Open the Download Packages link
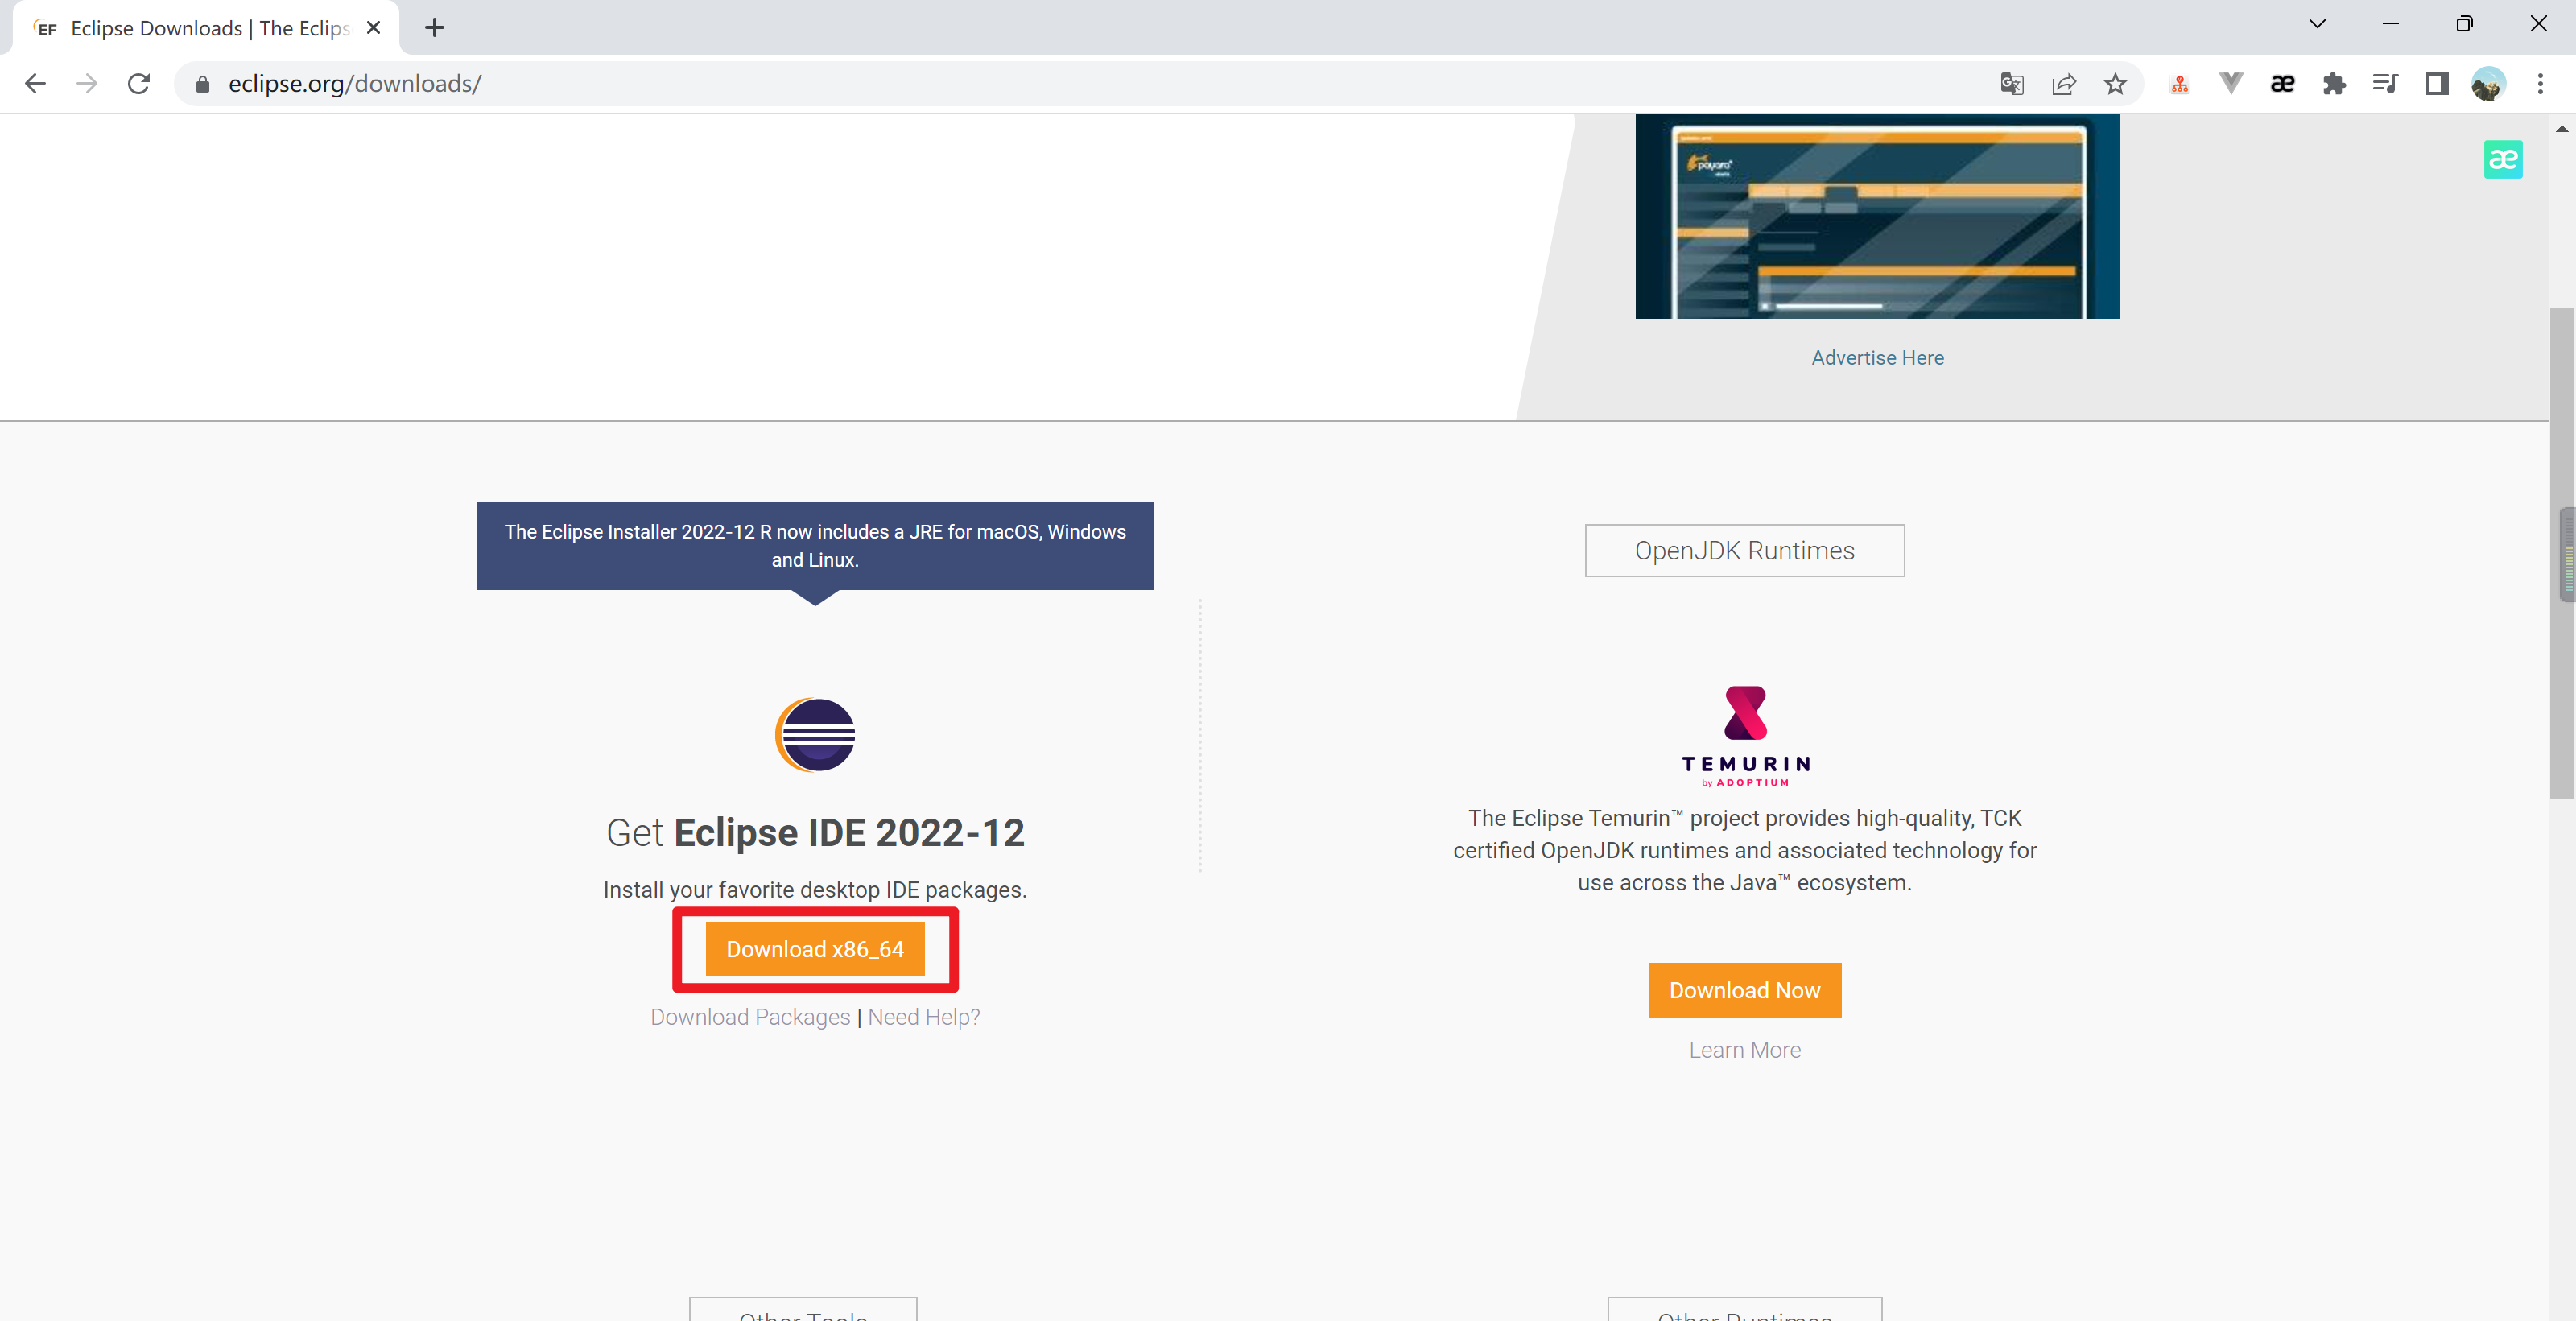This screenshot has height=1321, width=2576. [x=750, y=1017]
